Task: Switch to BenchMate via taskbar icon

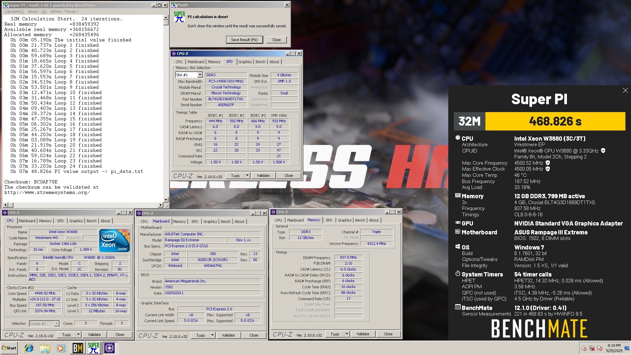Action: click(78, 348)
